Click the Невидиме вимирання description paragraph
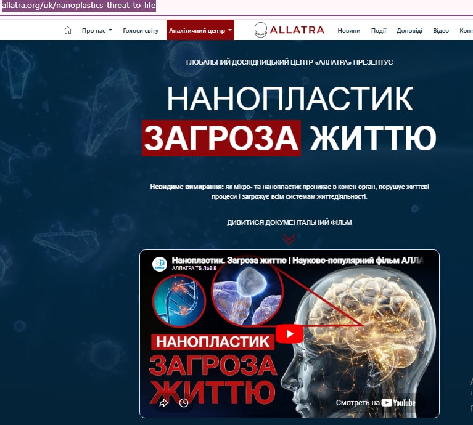The width and height of the screenshot is (473, 425). tap(289, 192)
